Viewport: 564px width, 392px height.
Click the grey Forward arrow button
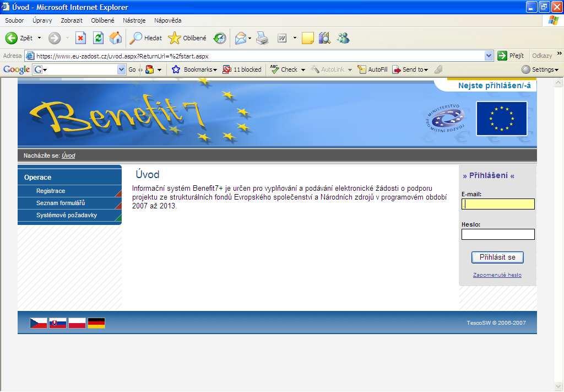[x=55, y=38]
